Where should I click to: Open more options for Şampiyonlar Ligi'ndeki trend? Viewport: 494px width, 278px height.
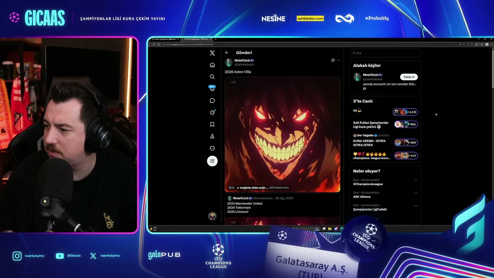(416, 206)
